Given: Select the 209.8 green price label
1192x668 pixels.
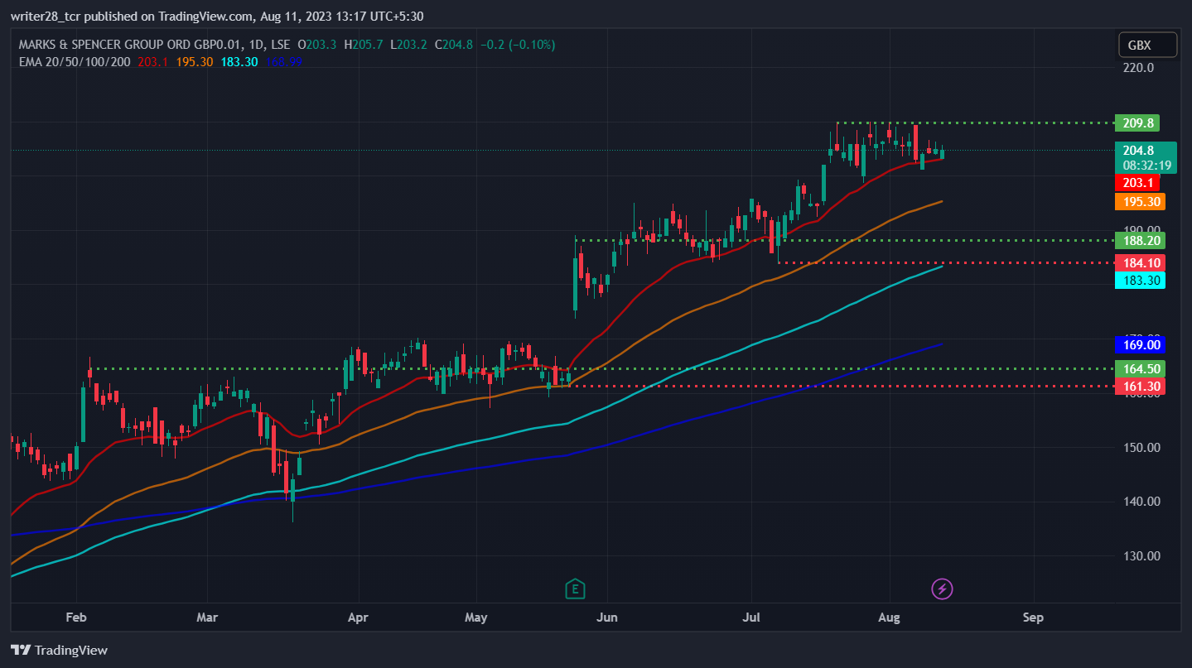Looking at the screenshot, I should point(1137,123).
